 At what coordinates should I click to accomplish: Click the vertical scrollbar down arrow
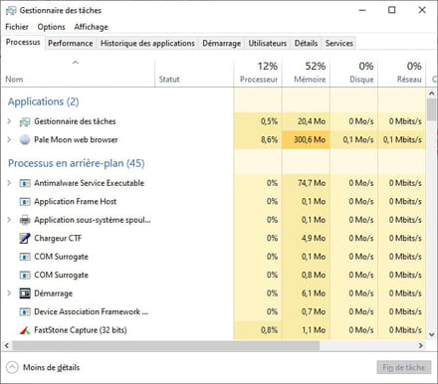(432, 334)
